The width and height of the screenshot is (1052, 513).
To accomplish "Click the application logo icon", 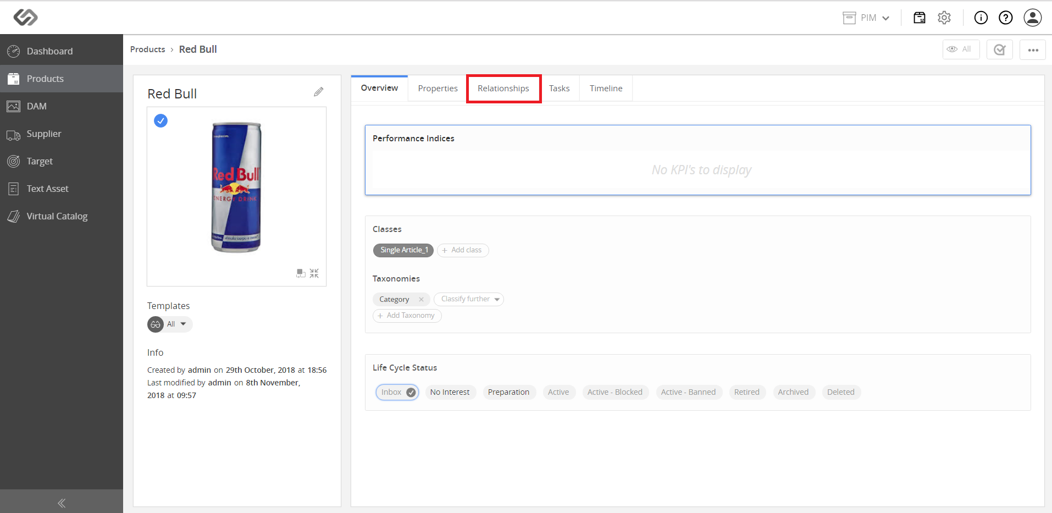I will point(25,17).
